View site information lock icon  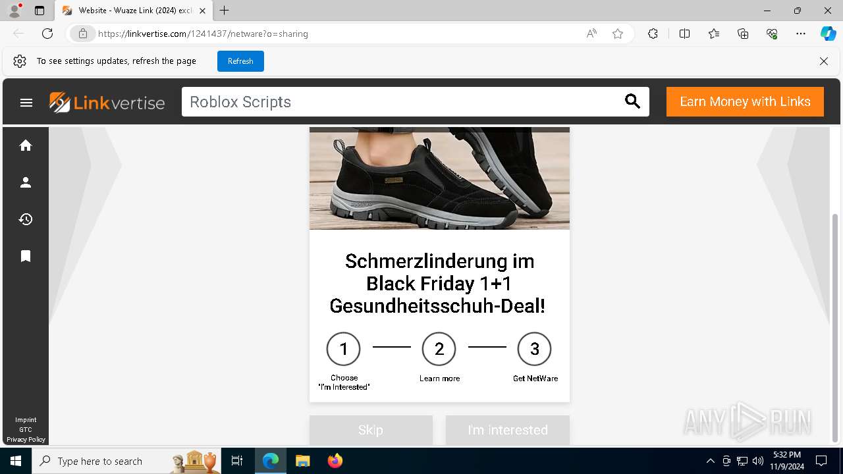(83, 34)
